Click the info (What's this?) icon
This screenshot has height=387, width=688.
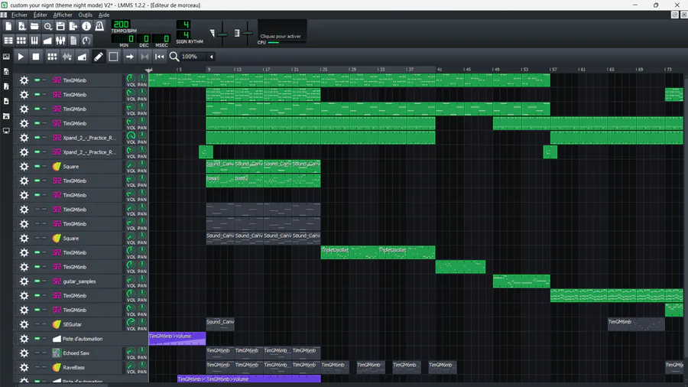86,26
